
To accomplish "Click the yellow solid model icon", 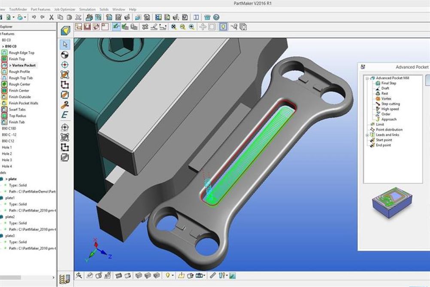I will click(x=65, y=31).
